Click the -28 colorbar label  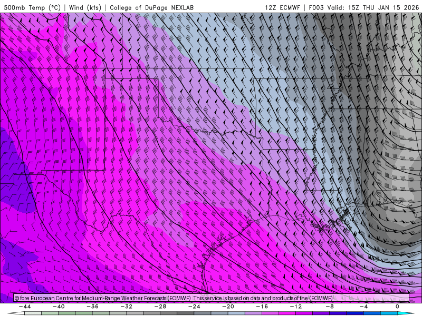click(160, 307)
